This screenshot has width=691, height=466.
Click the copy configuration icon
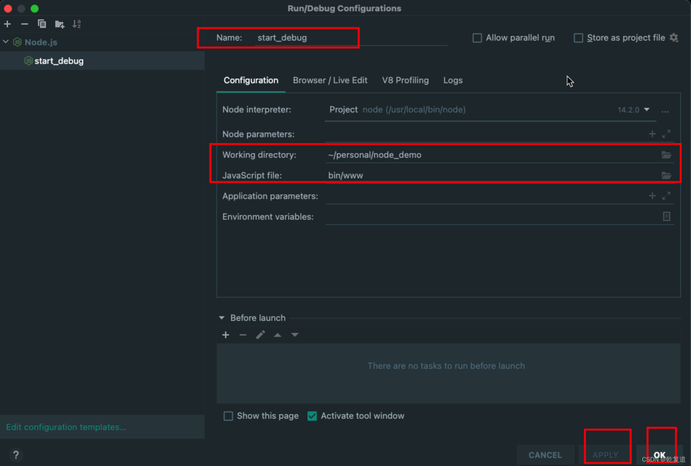42,24
